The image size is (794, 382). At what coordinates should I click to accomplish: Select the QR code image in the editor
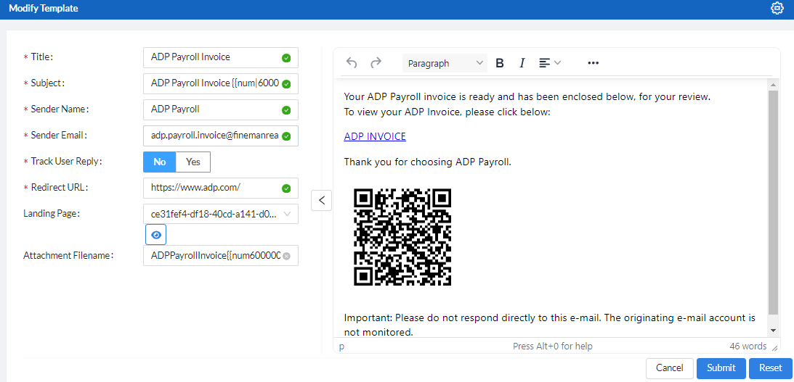[402, 237]
